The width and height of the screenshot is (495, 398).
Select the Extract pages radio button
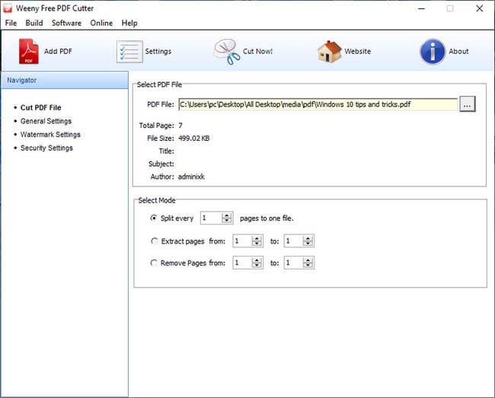click(154, 241)
